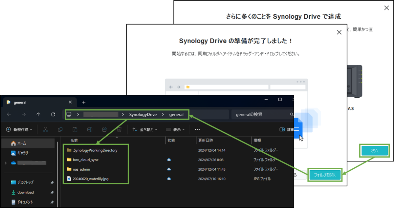Image resolution: width=394 pixels, height=208 pixels.
Task: Click the search magnifier icon
Action: click(291, 115)
